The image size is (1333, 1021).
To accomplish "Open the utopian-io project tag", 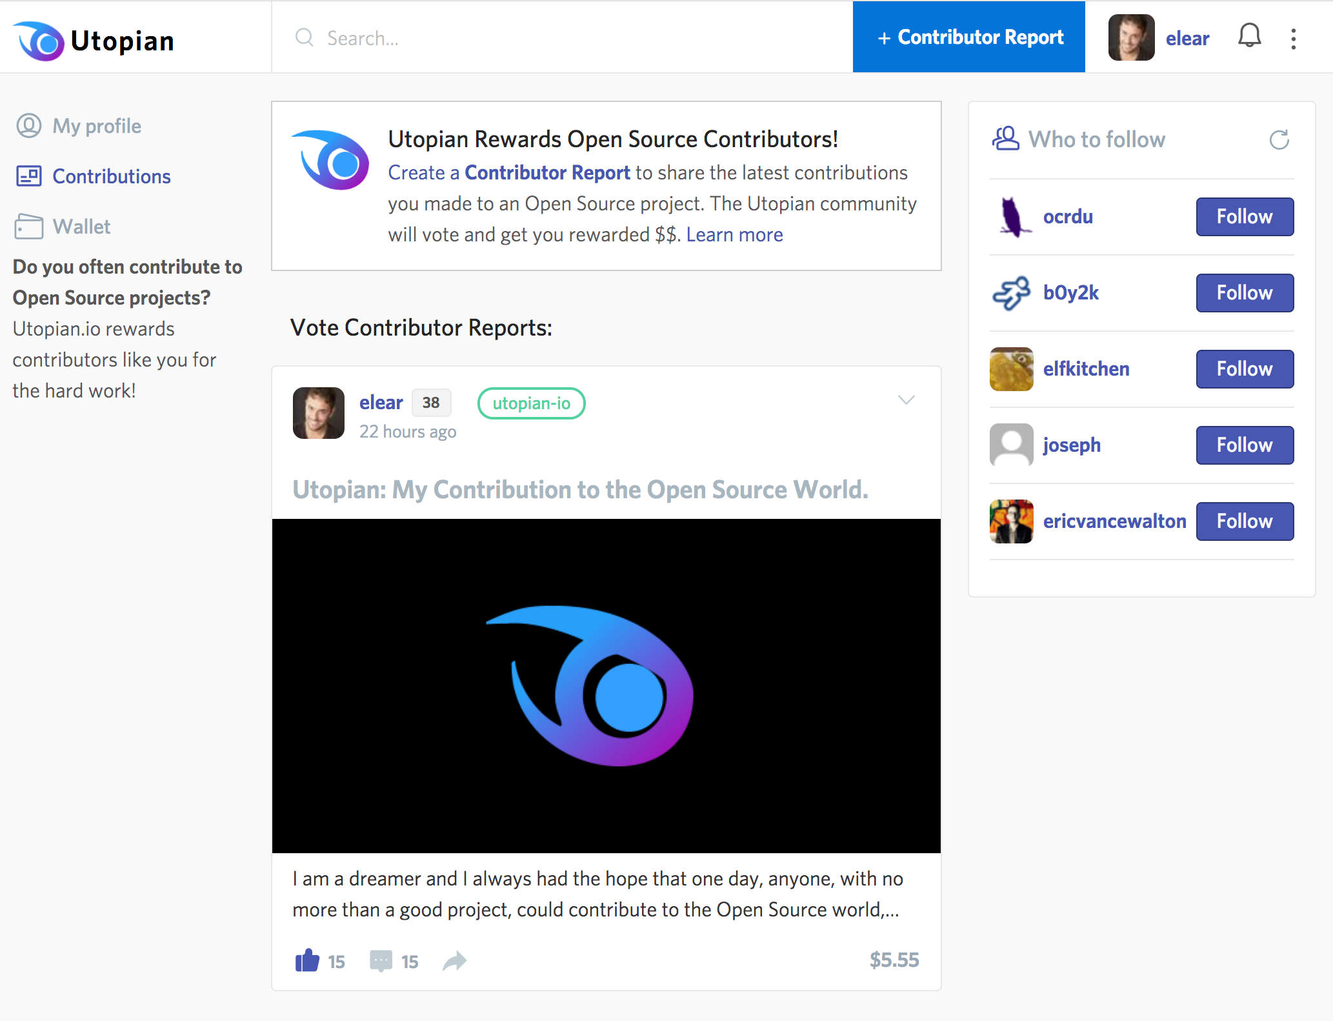I will tap(531, 403).
